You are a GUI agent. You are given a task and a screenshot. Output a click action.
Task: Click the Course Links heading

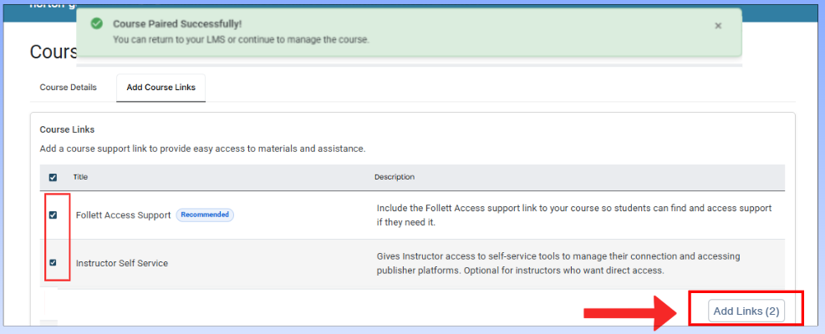(67, 129)
